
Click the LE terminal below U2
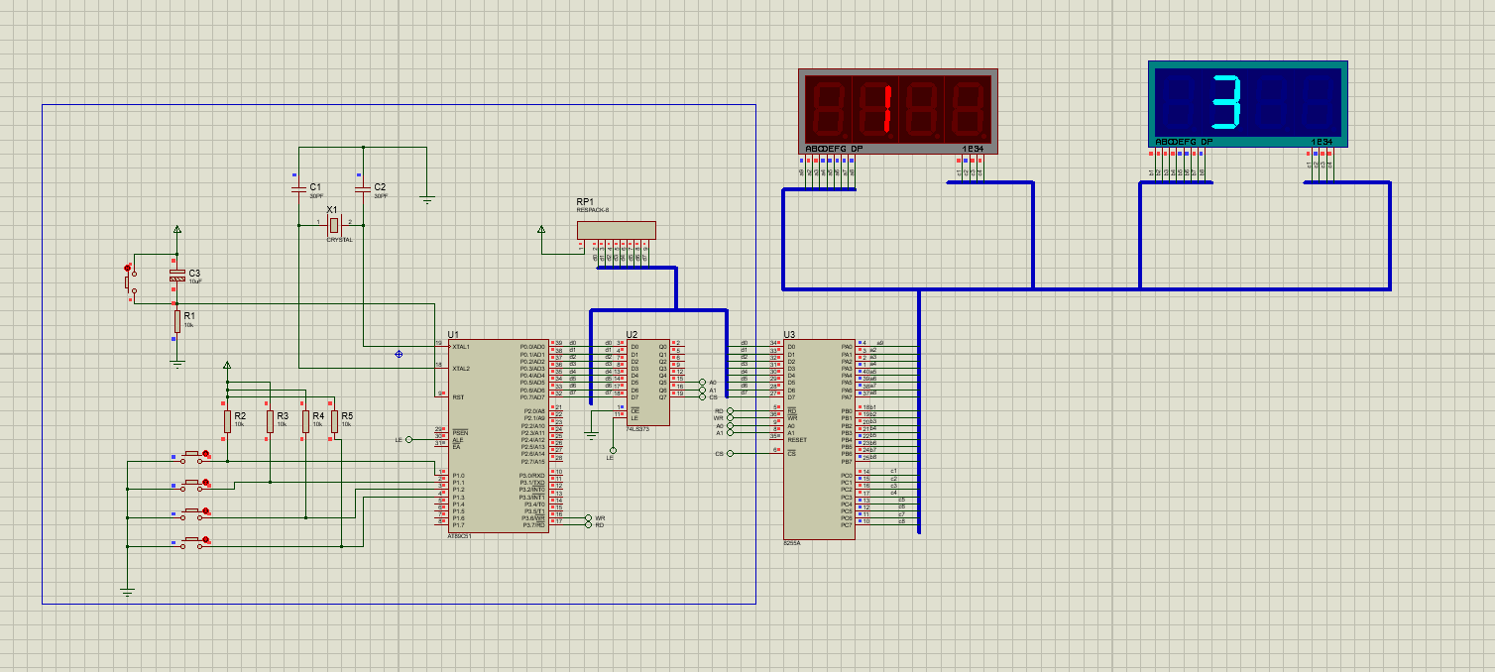coord(612,449)
